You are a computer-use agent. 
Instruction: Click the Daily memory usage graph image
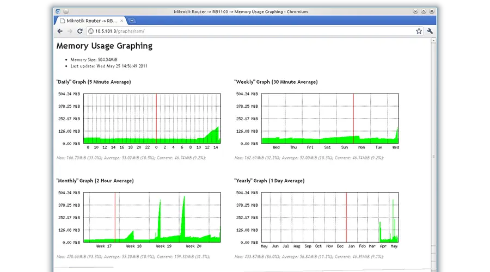point(139,121)
